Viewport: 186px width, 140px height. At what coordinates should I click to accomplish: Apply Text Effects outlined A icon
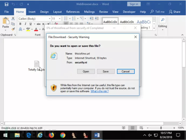[x=20, y=29]
